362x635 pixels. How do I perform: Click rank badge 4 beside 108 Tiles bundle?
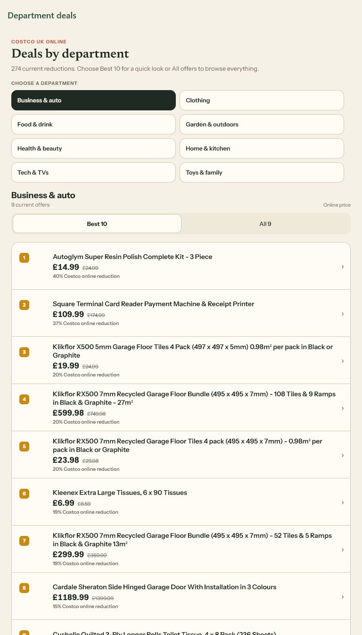(24, 399)
